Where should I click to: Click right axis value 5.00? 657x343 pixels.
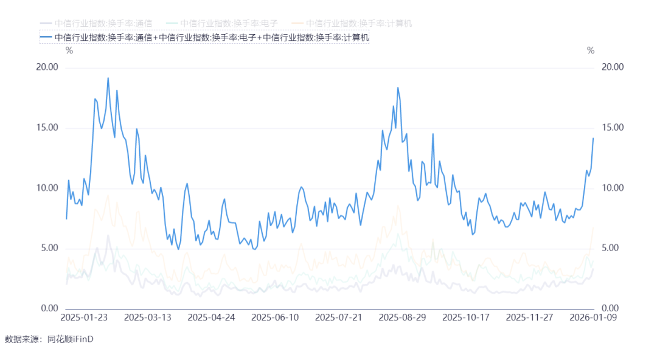point(610,248)
